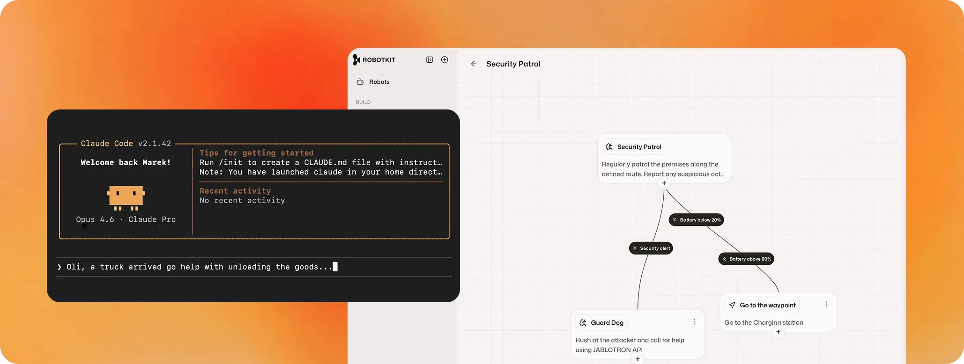Viewport: 964px width, 364px height.
Task: Select the Go to the waypoint title
Action: [767, 305]
